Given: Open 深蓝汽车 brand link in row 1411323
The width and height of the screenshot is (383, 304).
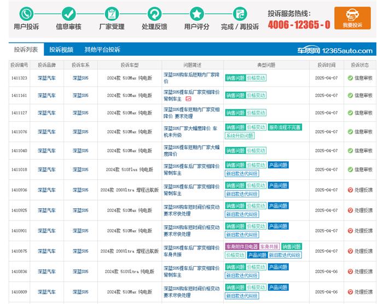Looking at the screenshot, I should click(47, 78).
